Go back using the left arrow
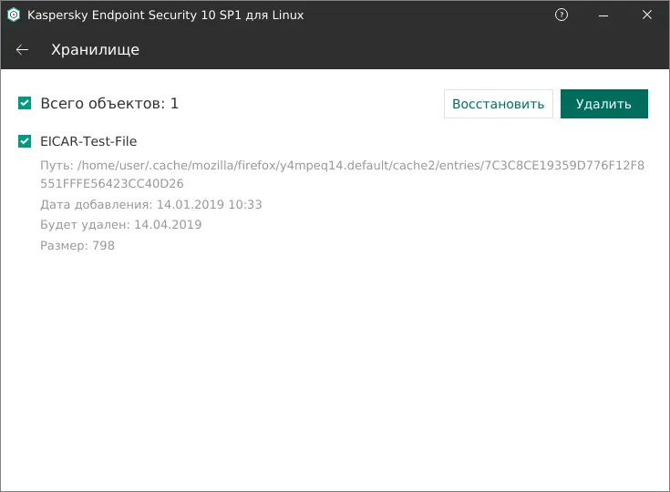The width and height of the screenshot is (670, 492). click(x=23, y=49)
